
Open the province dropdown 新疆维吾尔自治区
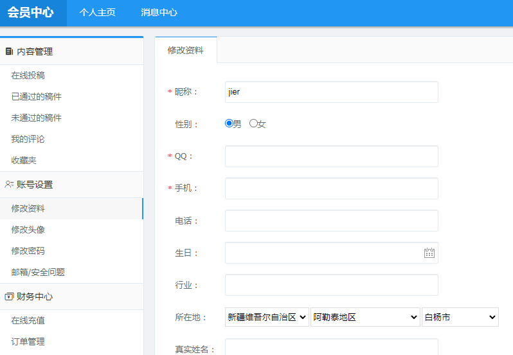pyautogui.click(x=267, y=317)
